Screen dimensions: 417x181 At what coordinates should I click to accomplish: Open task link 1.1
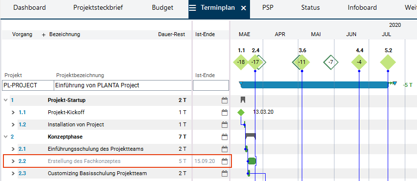pyautogui.click(x=22, y=112)
